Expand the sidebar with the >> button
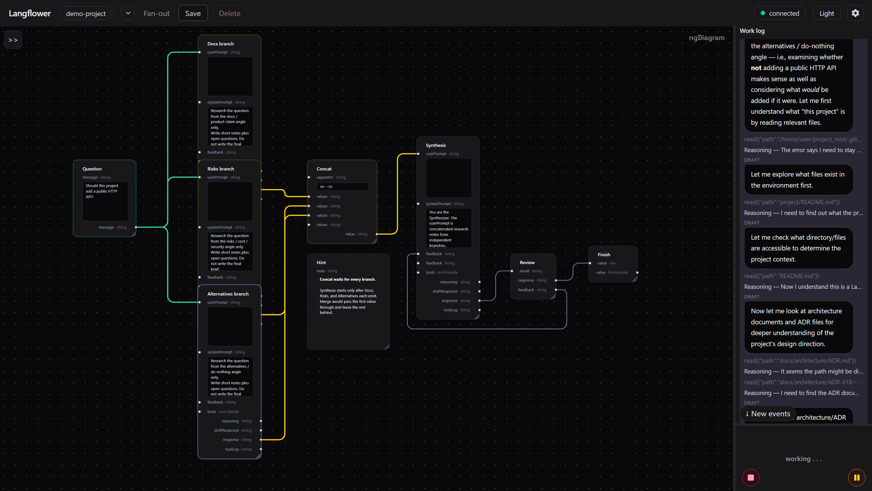The width and height of the screenshot is (872, 491). coord(13,40)
